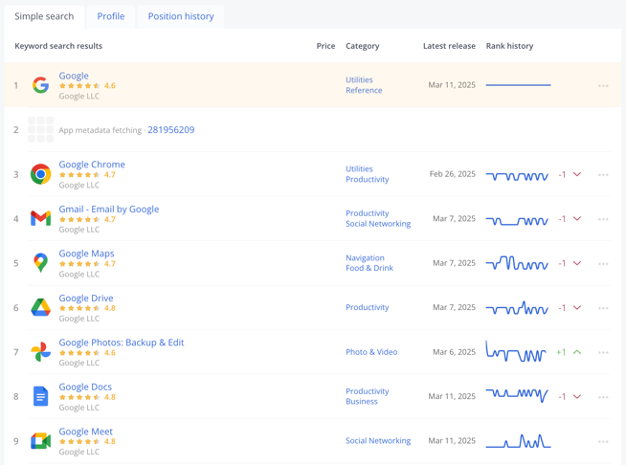Click the Reference category in Google row

pyautogui.click(x=364, y=90)
